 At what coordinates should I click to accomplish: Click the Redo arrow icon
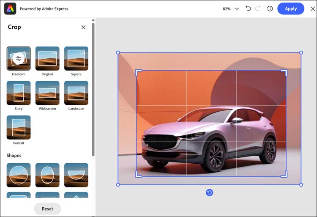pyautogui.click(x=258, y=8)
